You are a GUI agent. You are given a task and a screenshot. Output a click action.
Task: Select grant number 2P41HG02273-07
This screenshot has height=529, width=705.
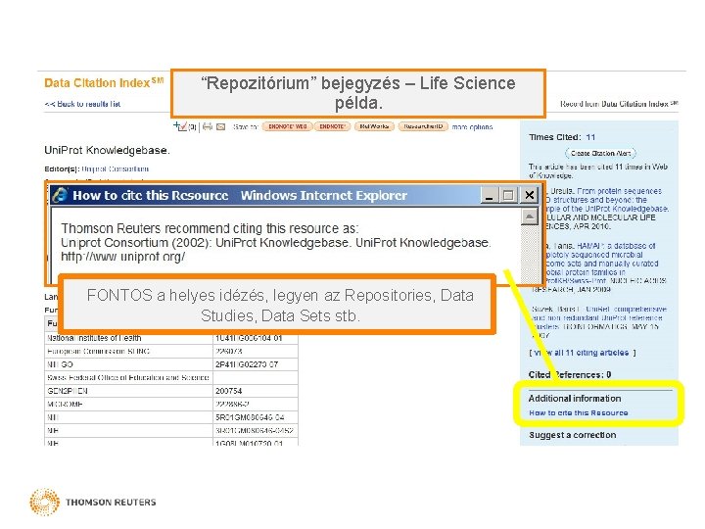[247, 364]
